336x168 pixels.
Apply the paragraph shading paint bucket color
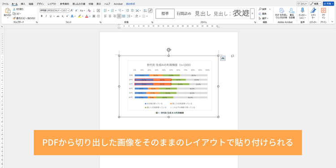[x=137, y=16]
